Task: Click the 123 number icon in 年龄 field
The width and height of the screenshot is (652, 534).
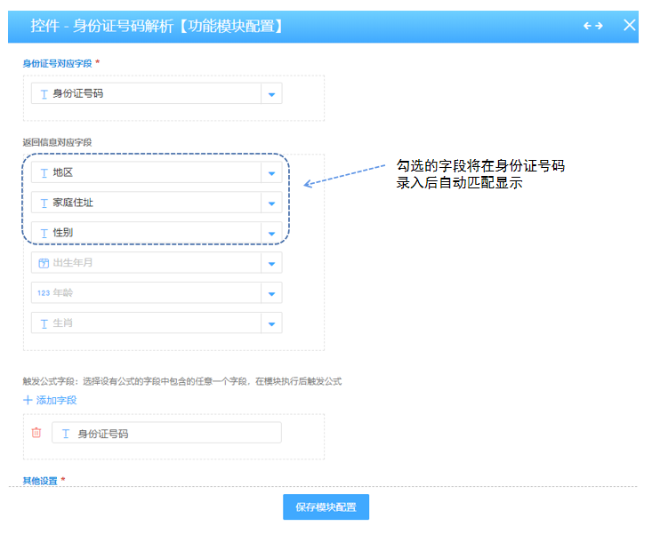Action: pyautogui.click(x=43, y=293)
